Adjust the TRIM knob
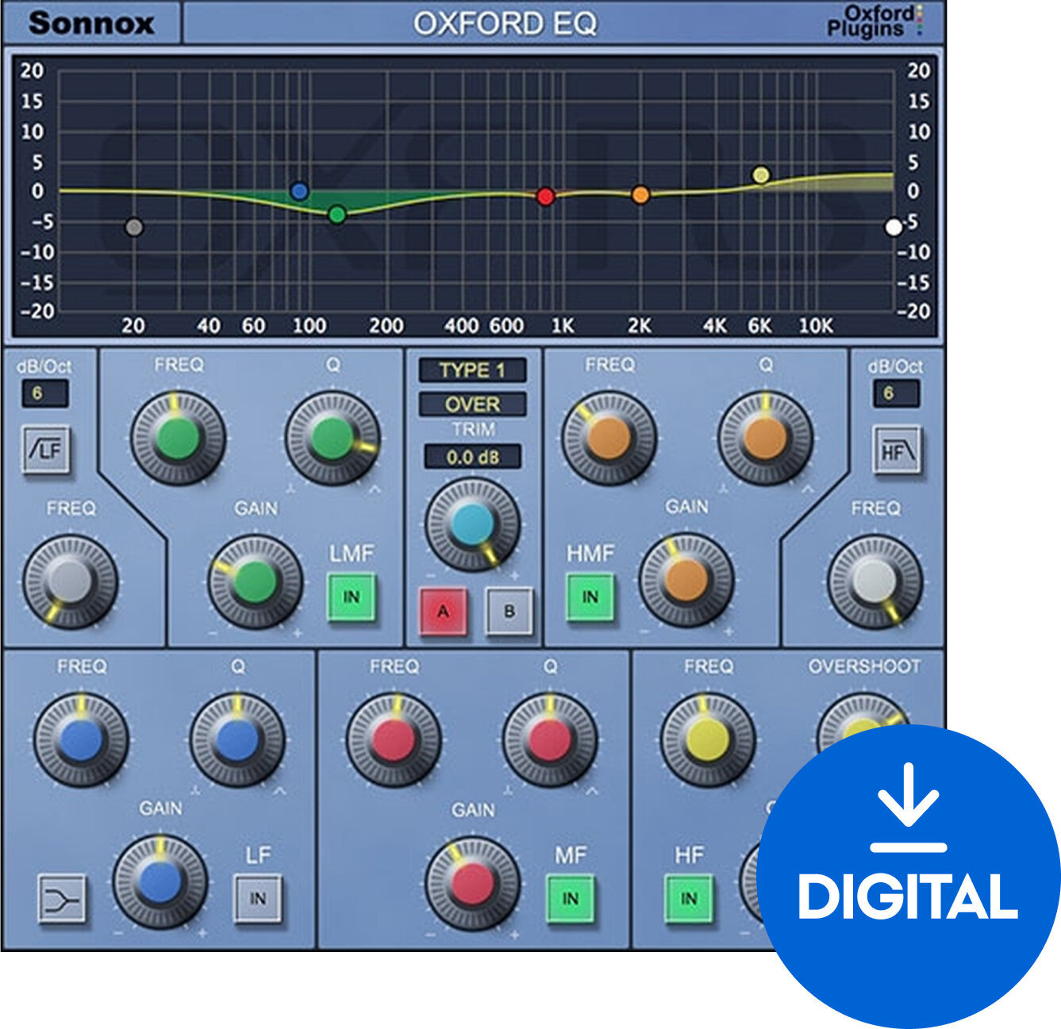The width and height of the screenshot is (1061, 1029). tap(474, 525)
